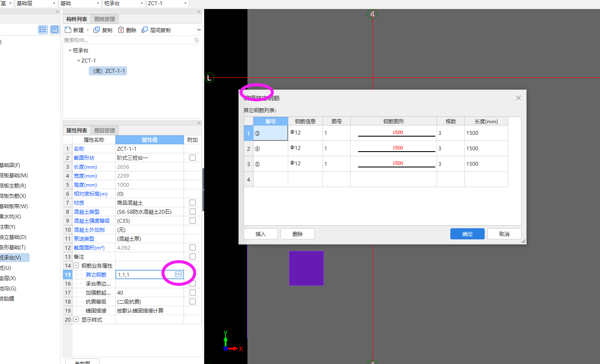
Task: Click the 插入 button in dialog
Action: (x=261, y=234)
